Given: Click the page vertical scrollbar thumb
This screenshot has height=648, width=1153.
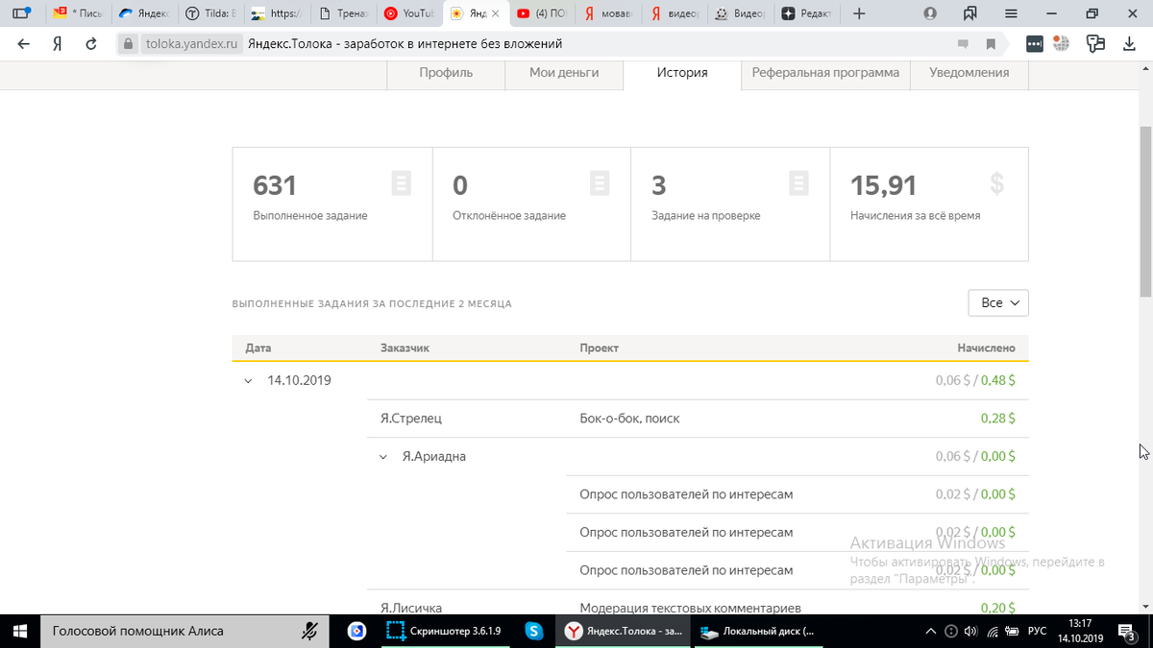Looking at the screenshot, I should click(x=1144, y=211).
